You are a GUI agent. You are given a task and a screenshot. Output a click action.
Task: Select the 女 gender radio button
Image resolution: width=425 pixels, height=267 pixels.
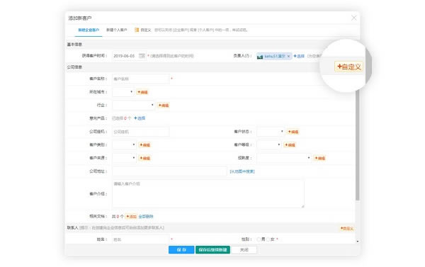click(x=268, y=239)
